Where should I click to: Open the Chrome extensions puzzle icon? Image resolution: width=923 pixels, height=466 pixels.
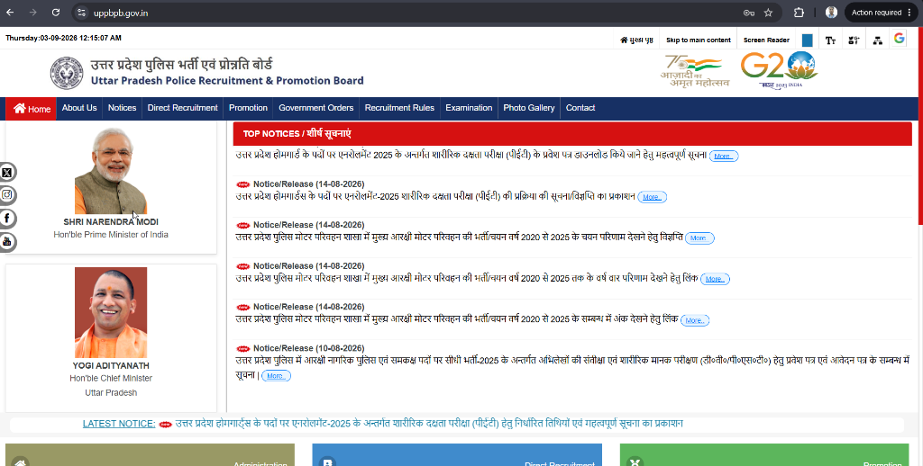coord(799,13)
